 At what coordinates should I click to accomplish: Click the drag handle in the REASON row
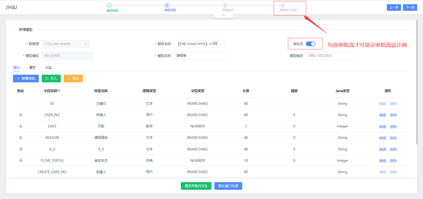[21, 138]
